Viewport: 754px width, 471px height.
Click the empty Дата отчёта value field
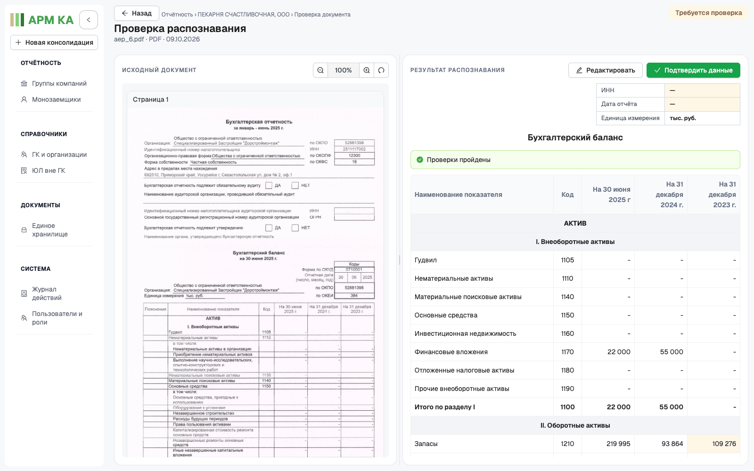(702, 104)
